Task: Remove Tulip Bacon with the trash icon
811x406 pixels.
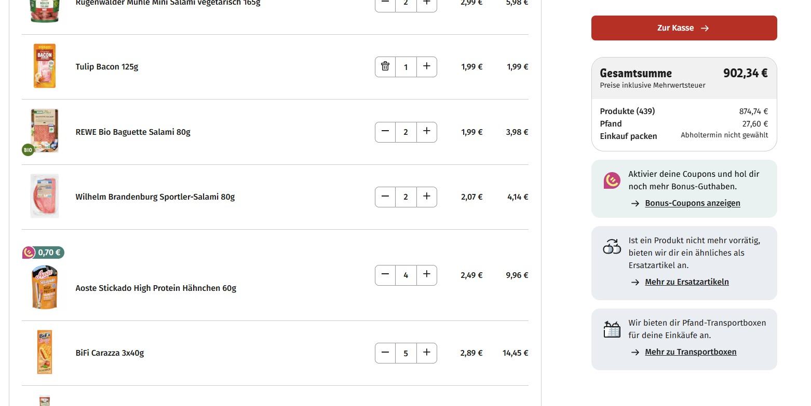Action: (x=385, y=66)
